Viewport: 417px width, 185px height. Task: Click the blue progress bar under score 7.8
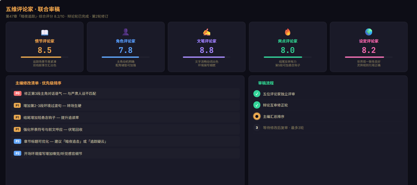pyautogui.click(x=120, y=57)
